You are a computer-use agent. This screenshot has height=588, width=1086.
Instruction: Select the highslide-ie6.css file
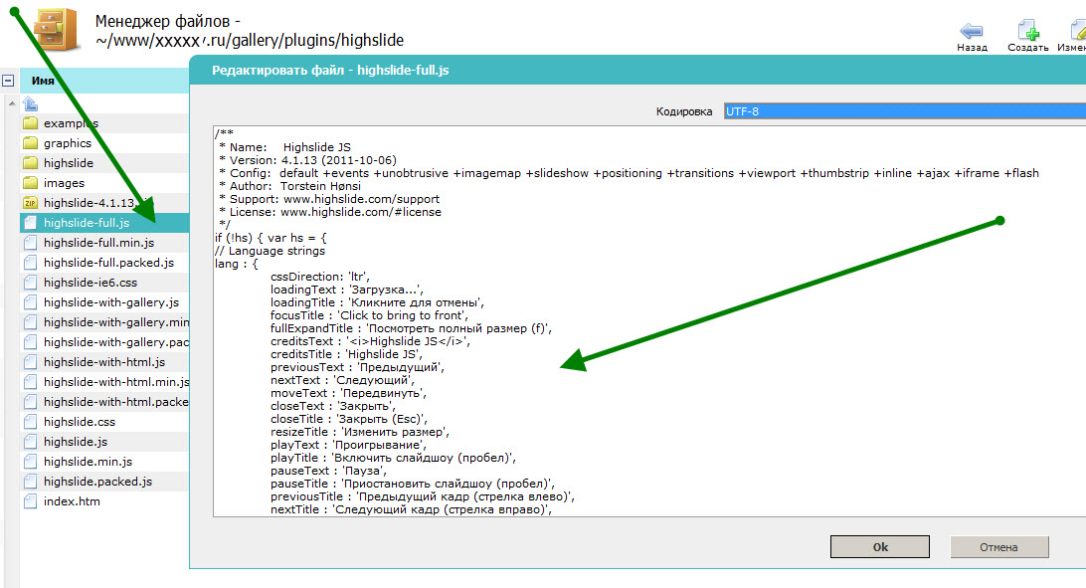[90, 283]
